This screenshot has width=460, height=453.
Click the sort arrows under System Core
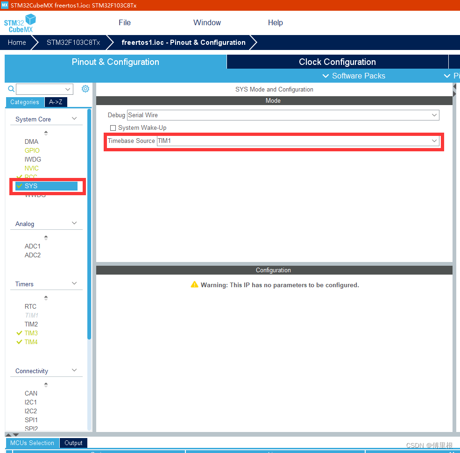[x=46, y=133]
